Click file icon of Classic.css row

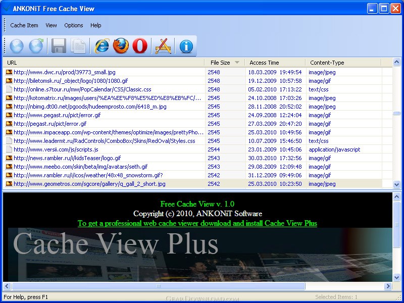tap(9, 89)
